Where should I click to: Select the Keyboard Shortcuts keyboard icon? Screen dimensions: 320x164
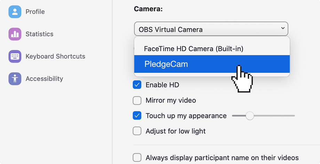(x=15, y=57)
